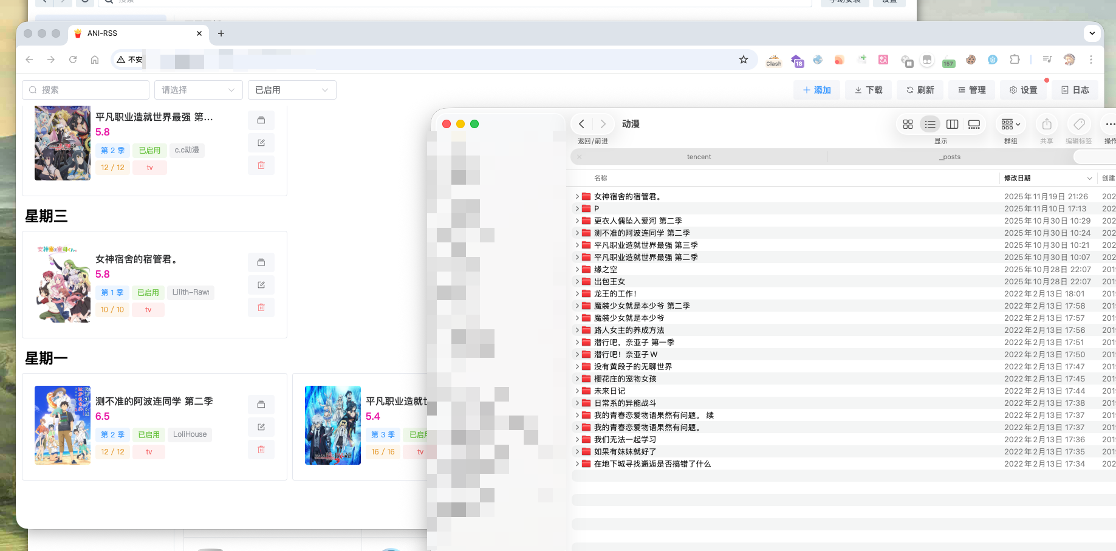Expand the 女神宿舍的宿管君。 folder
Viewport: 1116px width, 551px height.
tap(577, 197)
